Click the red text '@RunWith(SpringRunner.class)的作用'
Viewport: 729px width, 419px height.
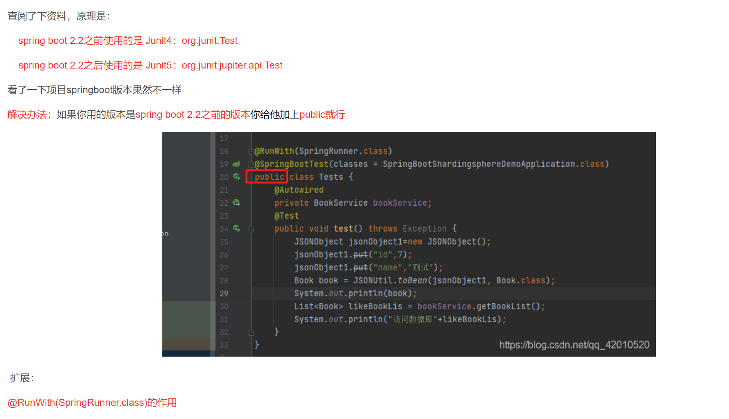pyautogui.click(x=92, y=403)
